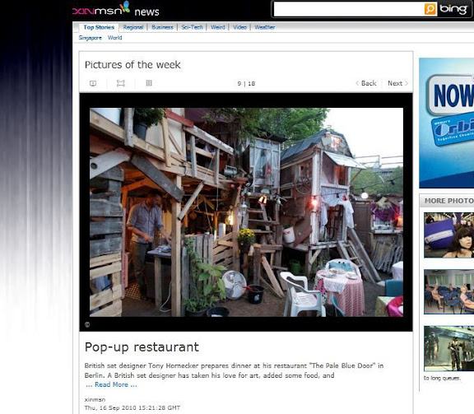This screenshot has width=474, height=414.
Task: Click the Next arrow in gallery
Action: click(397, 83)
